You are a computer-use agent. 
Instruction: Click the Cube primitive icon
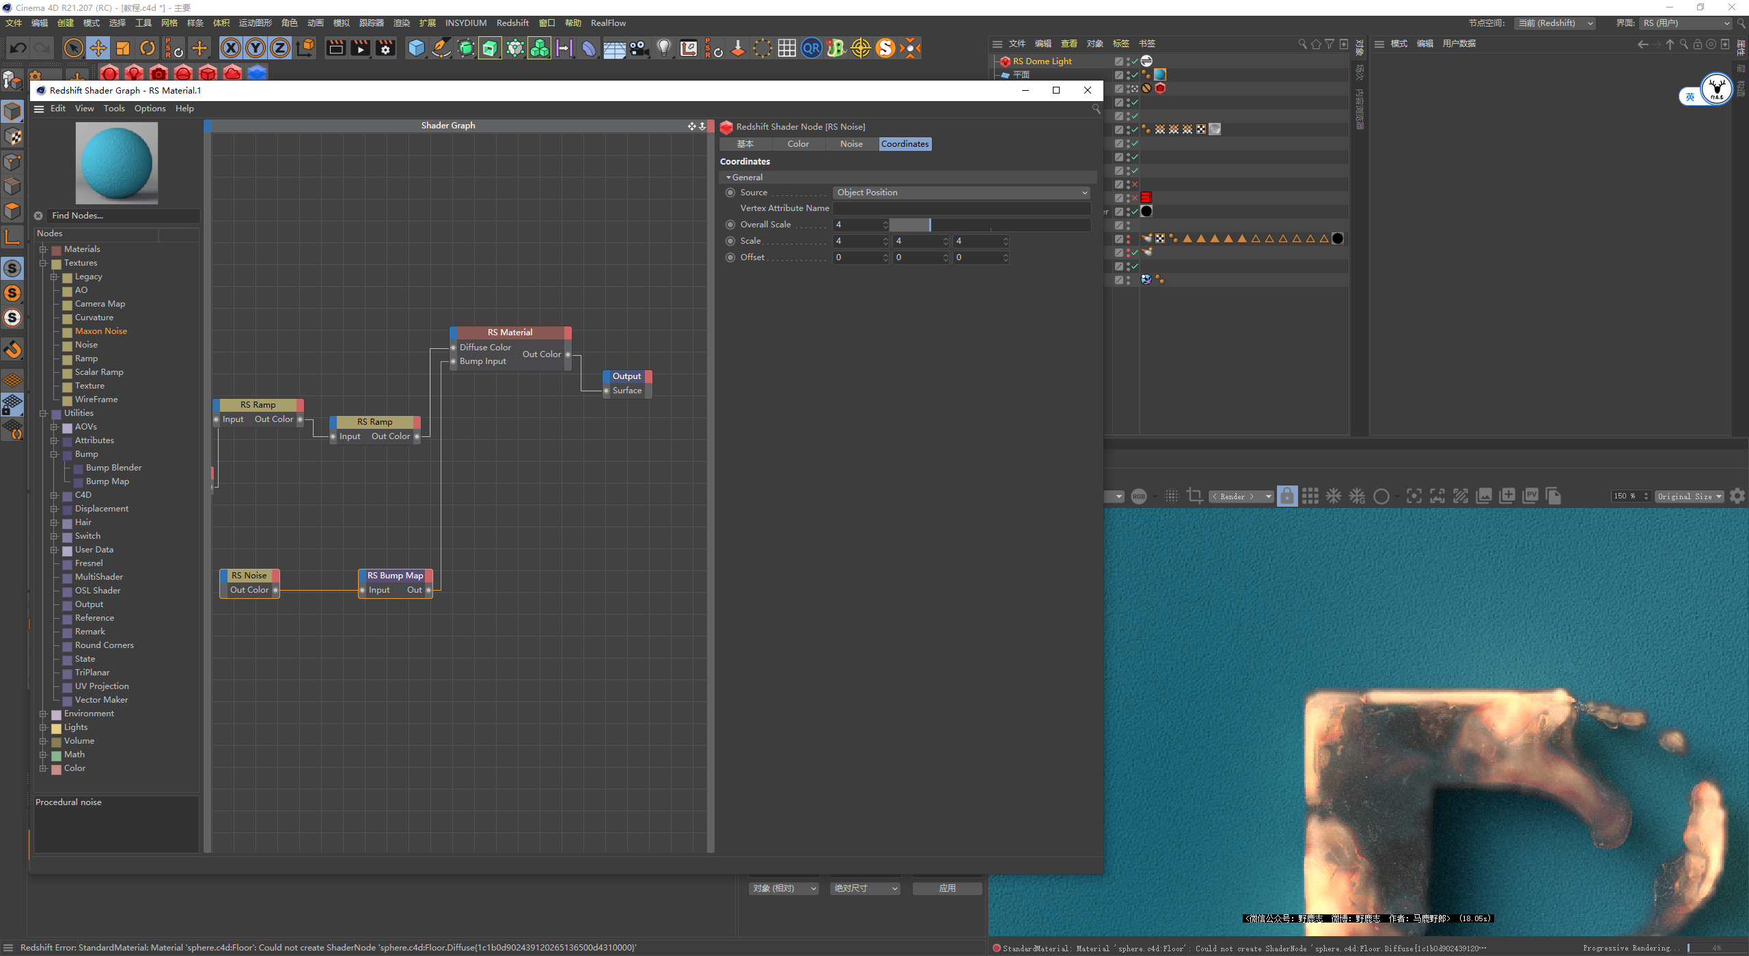(416, 48)
